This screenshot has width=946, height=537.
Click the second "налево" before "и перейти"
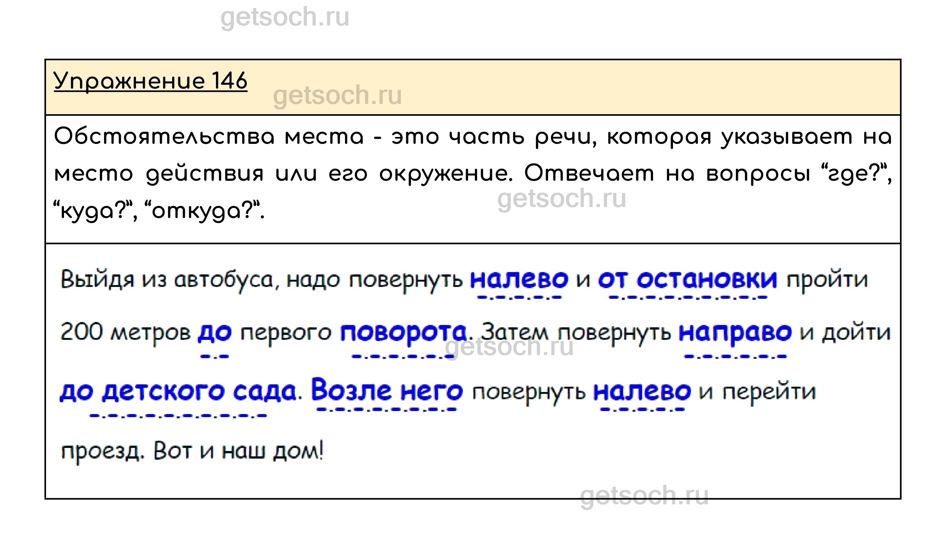click(x=642, y=392)
